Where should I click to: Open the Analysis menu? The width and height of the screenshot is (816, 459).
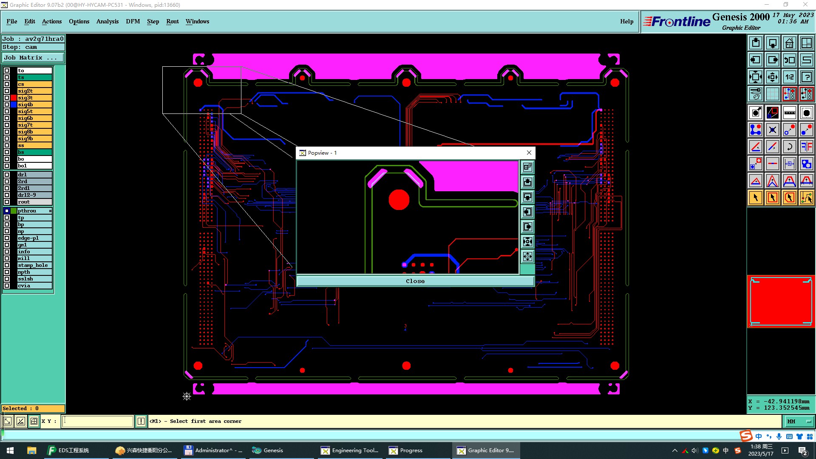pos(107,21)
